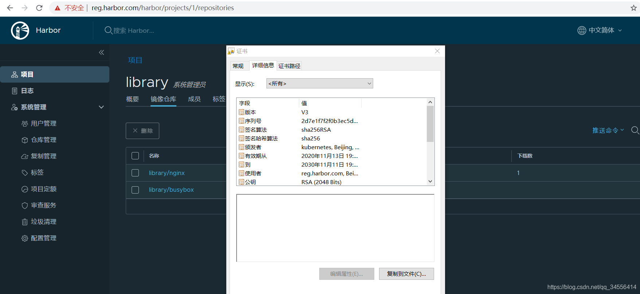Expand the 推送命令 dropdown

click(x=608, y=130)
